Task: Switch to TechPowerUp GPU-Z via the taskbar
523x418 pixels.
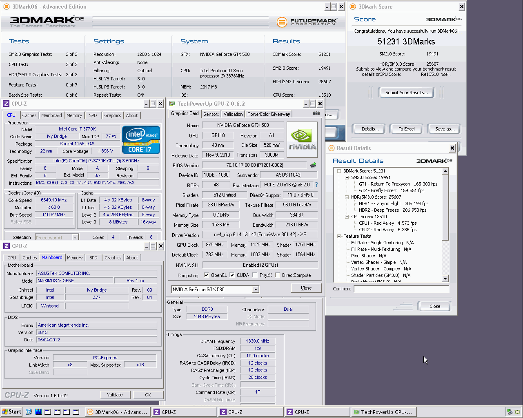Action: click(383, 412)
